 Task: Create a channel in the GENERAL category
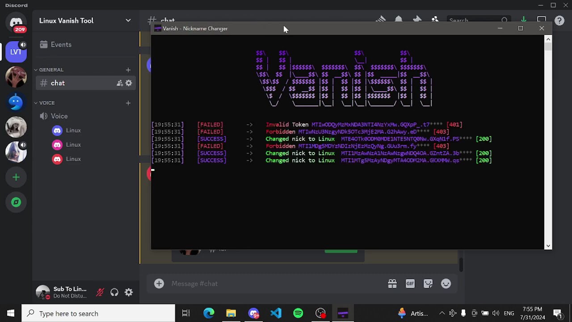(128, 70)
